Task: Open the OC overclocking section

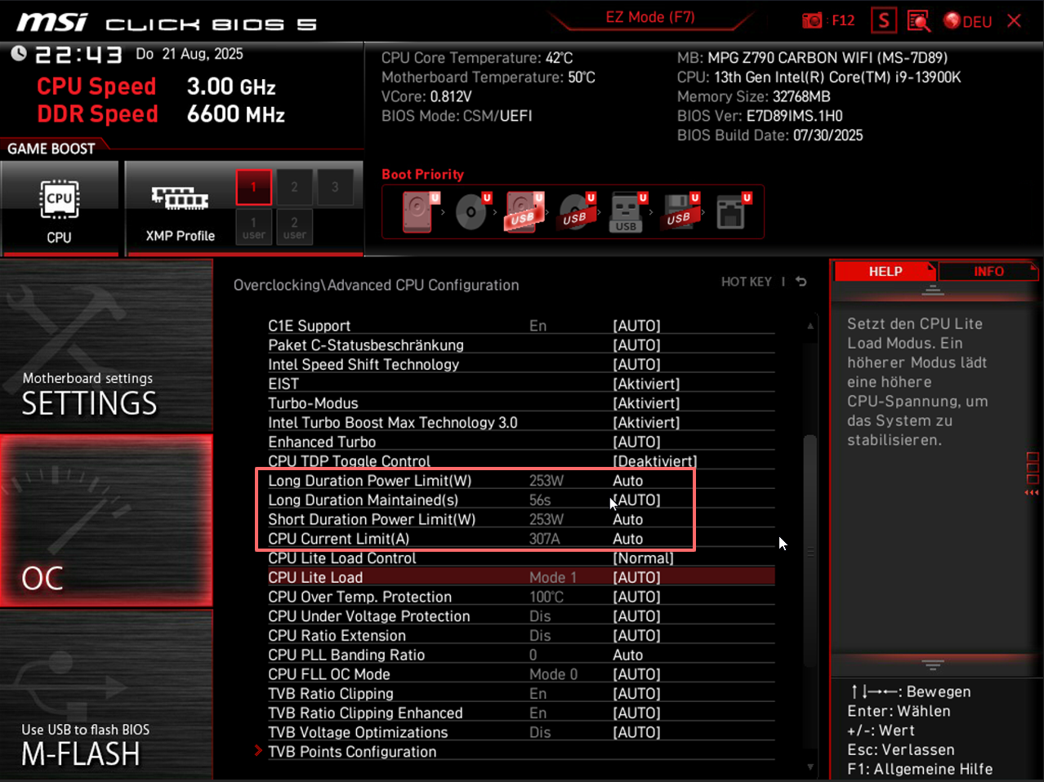Action: pos(106,521)
